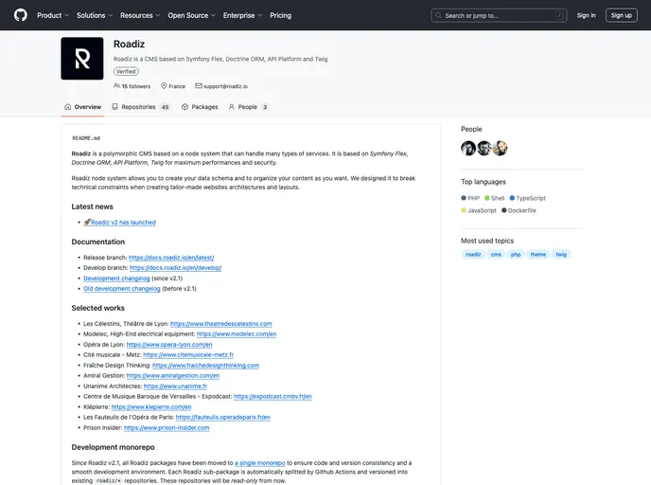
Task: Select the Dockerfile language entry
Action: [x=519, y=210]
